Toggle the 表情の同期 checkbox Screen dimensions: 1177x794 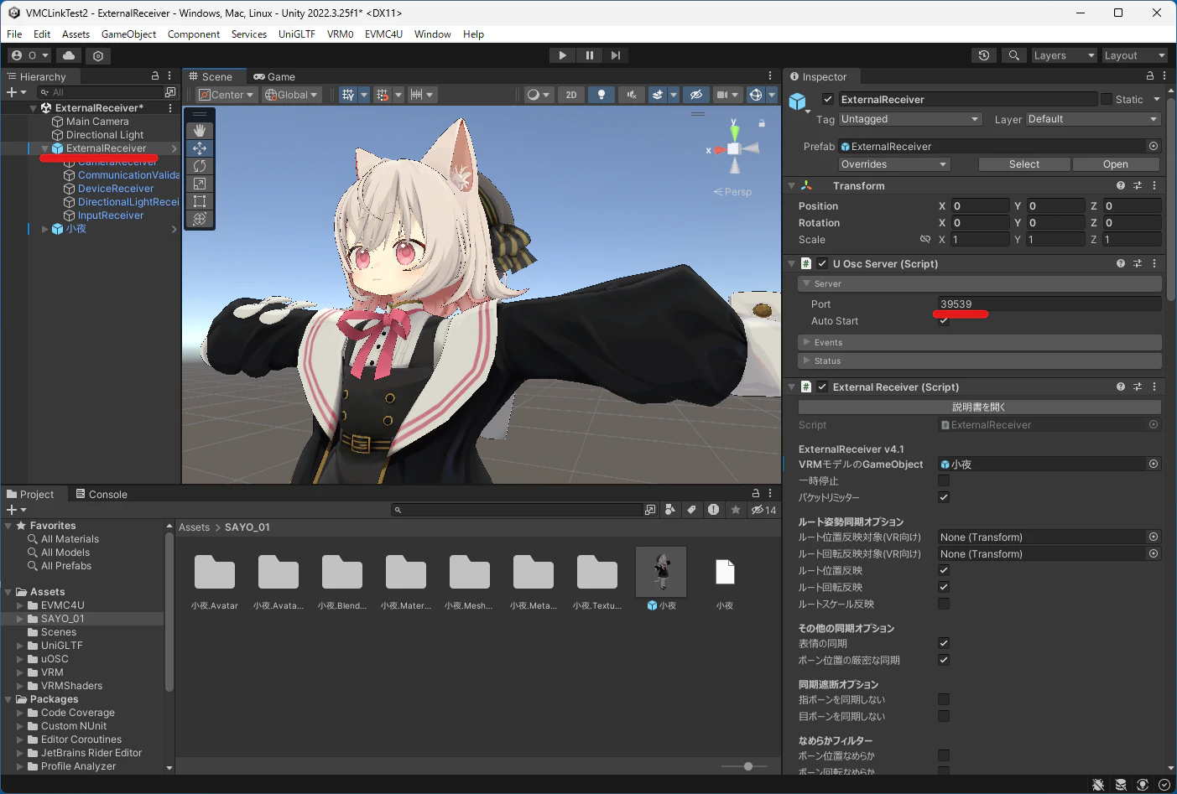pyautogui.click(x=944, y=643)
